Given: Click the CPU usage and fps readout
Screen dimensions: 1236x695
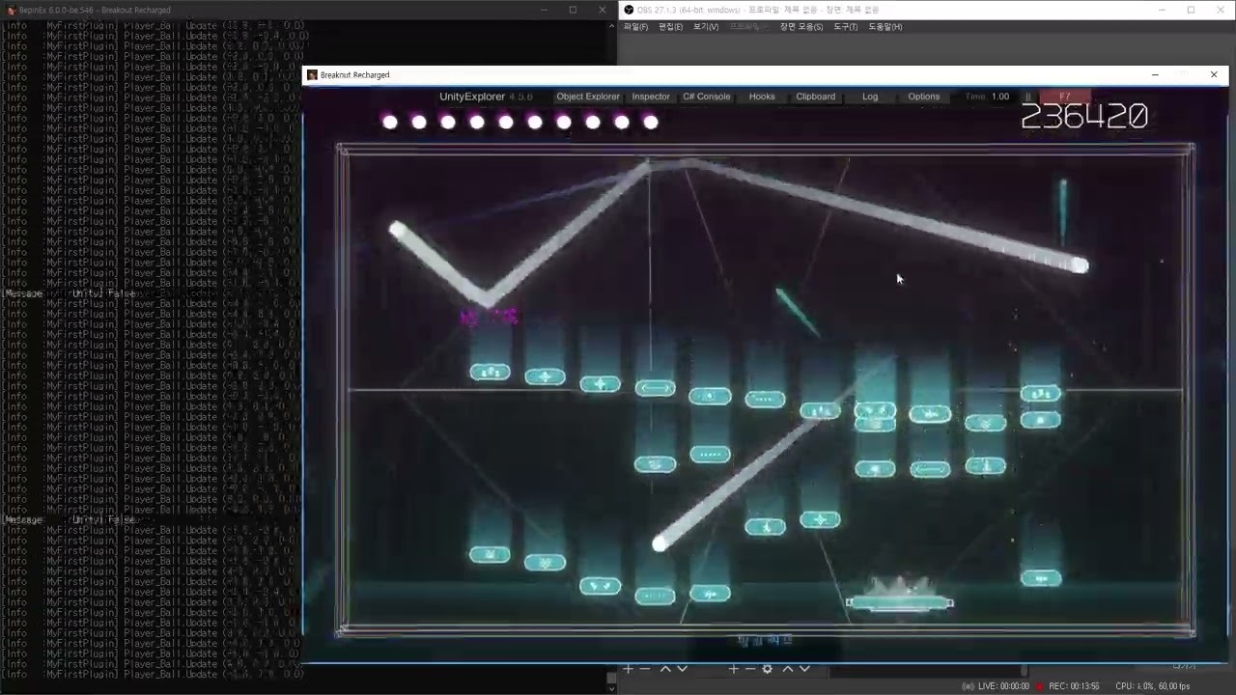Looking at the screenshot, I should tap(1153, 686).
